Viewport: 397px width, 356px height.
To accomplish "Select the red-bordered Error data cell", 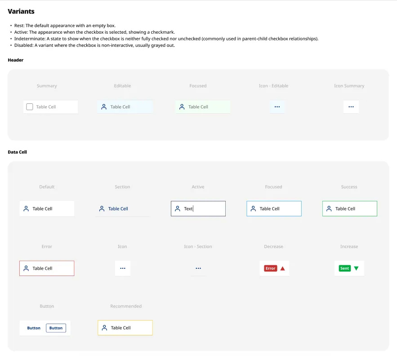I will click(47, 268).
